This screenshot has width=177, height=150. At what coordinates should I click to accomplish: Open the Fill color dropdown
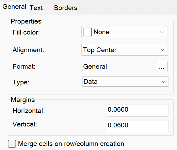point(125,32)
